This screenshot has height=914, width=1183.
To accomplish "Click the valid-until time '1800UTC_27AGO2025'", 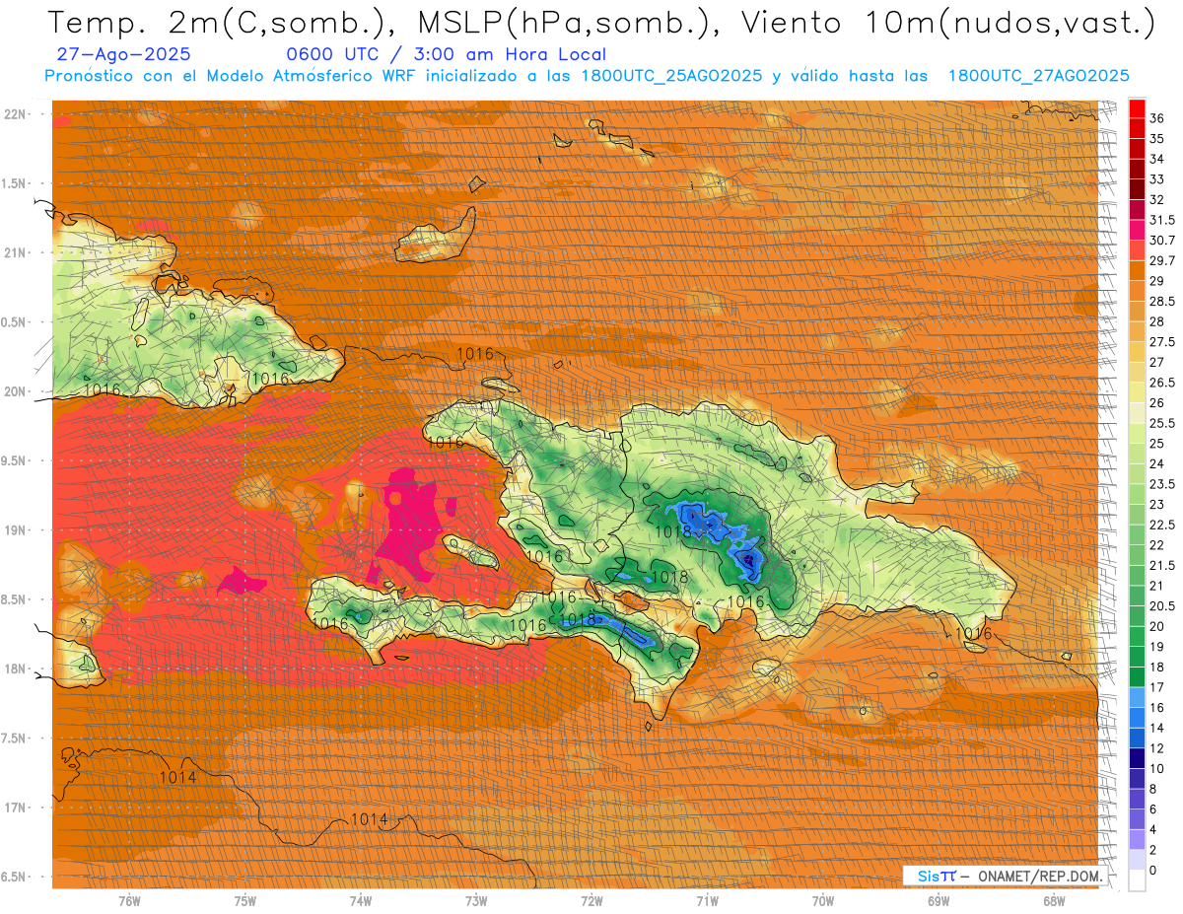I will [1038, 76].
